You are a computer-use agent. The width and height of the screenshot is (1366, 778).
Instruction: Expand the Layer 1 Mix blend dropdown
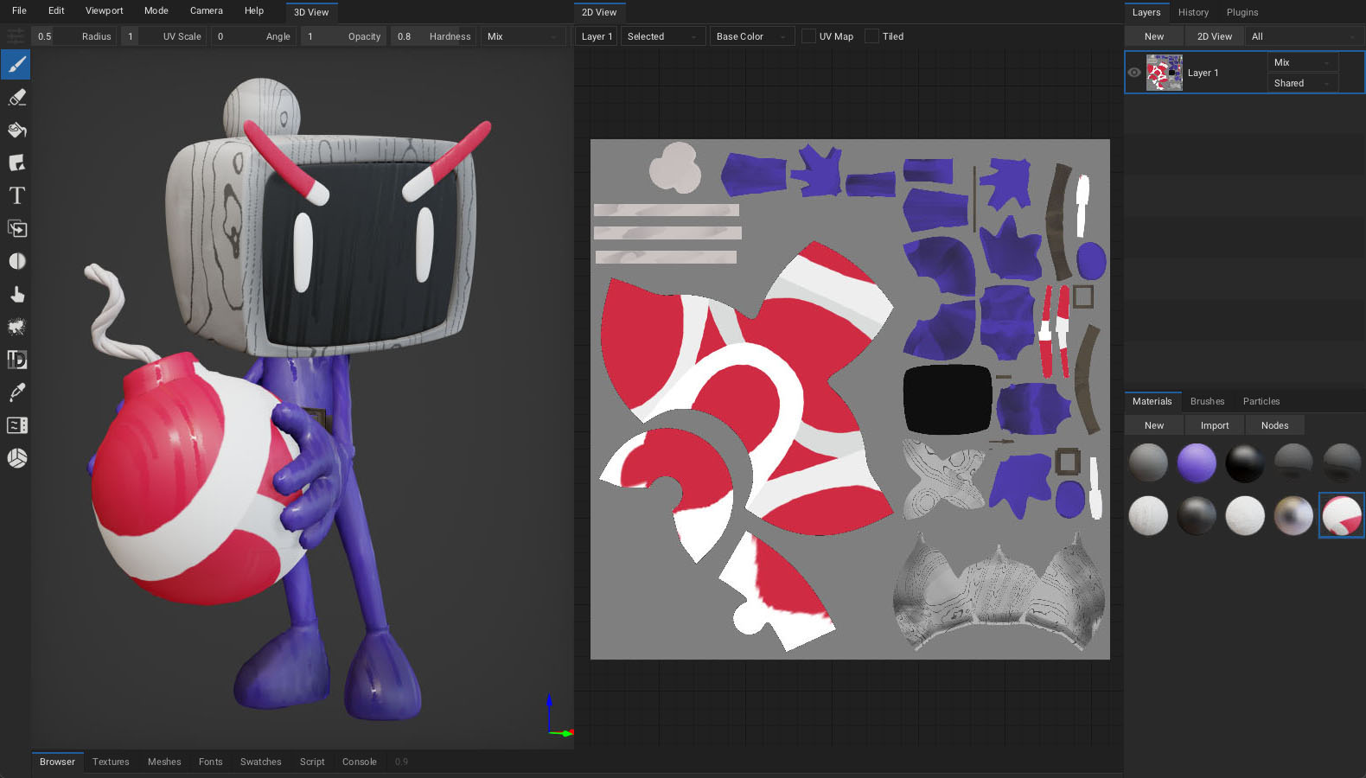coord(1301,62)
